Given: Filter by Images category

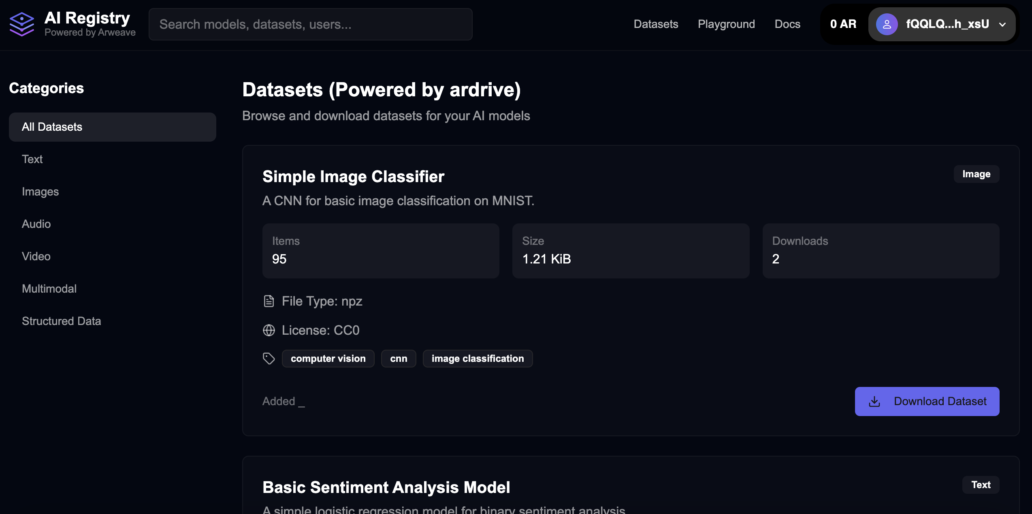Looking at the screenshot, I should tap(40, 191).
